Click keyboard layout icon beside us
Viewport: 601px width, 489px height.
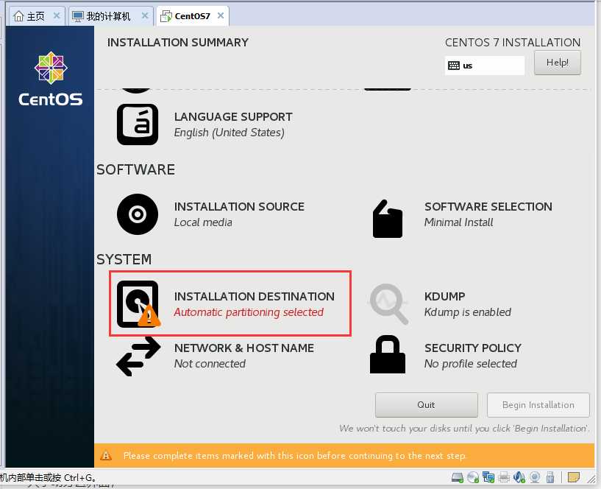tap(454, 66)
